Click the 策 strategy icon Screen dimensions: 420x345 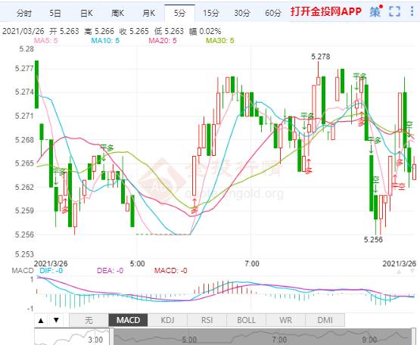375,12
